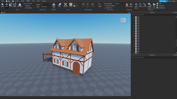177x99 pixels.
Task: Choose the Transform tool
Action: (x=20, y=5)
